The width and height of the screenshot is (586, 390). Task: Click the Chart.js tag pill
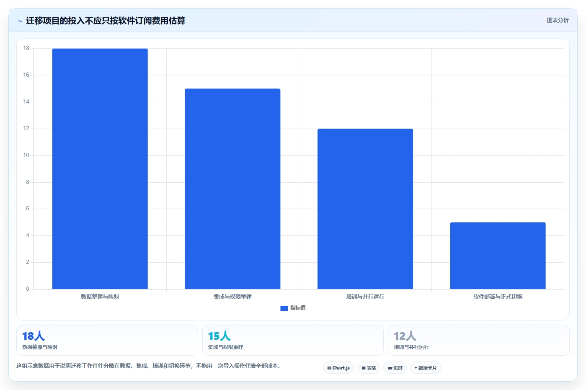point(338,368)
